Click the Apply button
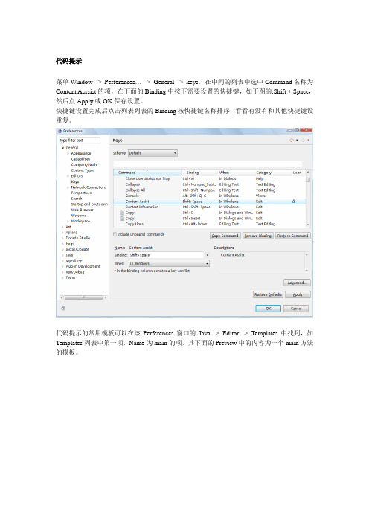The image size is (369, 522). pos(298,294)
